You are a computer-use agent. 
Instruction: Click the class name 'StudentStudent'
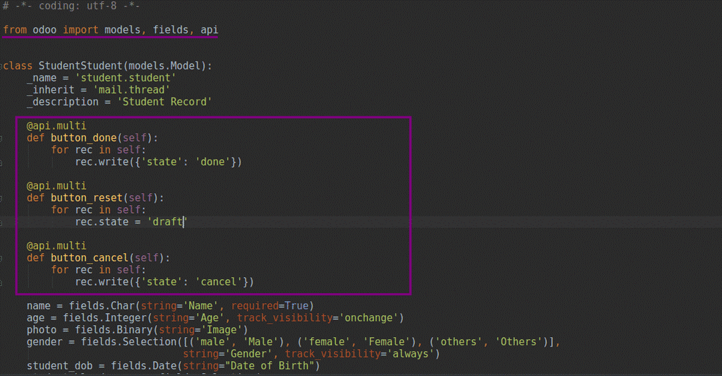81,66
